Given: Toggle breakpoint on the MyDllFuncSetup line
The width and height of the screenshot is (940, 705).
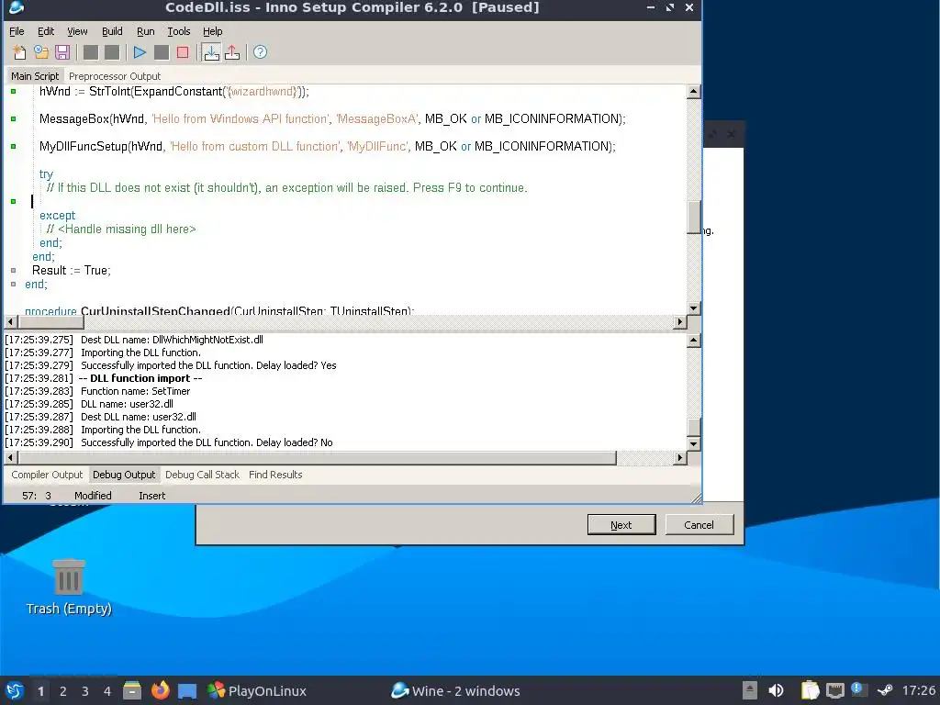Looking at the screenshot, I should click(x=13, y=146).
